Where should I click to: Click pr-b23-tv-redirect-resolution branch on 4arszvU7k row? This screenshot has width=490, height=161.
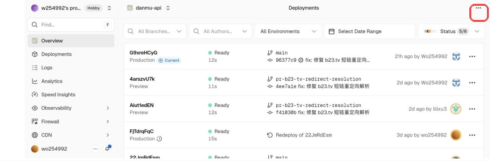coord(318,79)
